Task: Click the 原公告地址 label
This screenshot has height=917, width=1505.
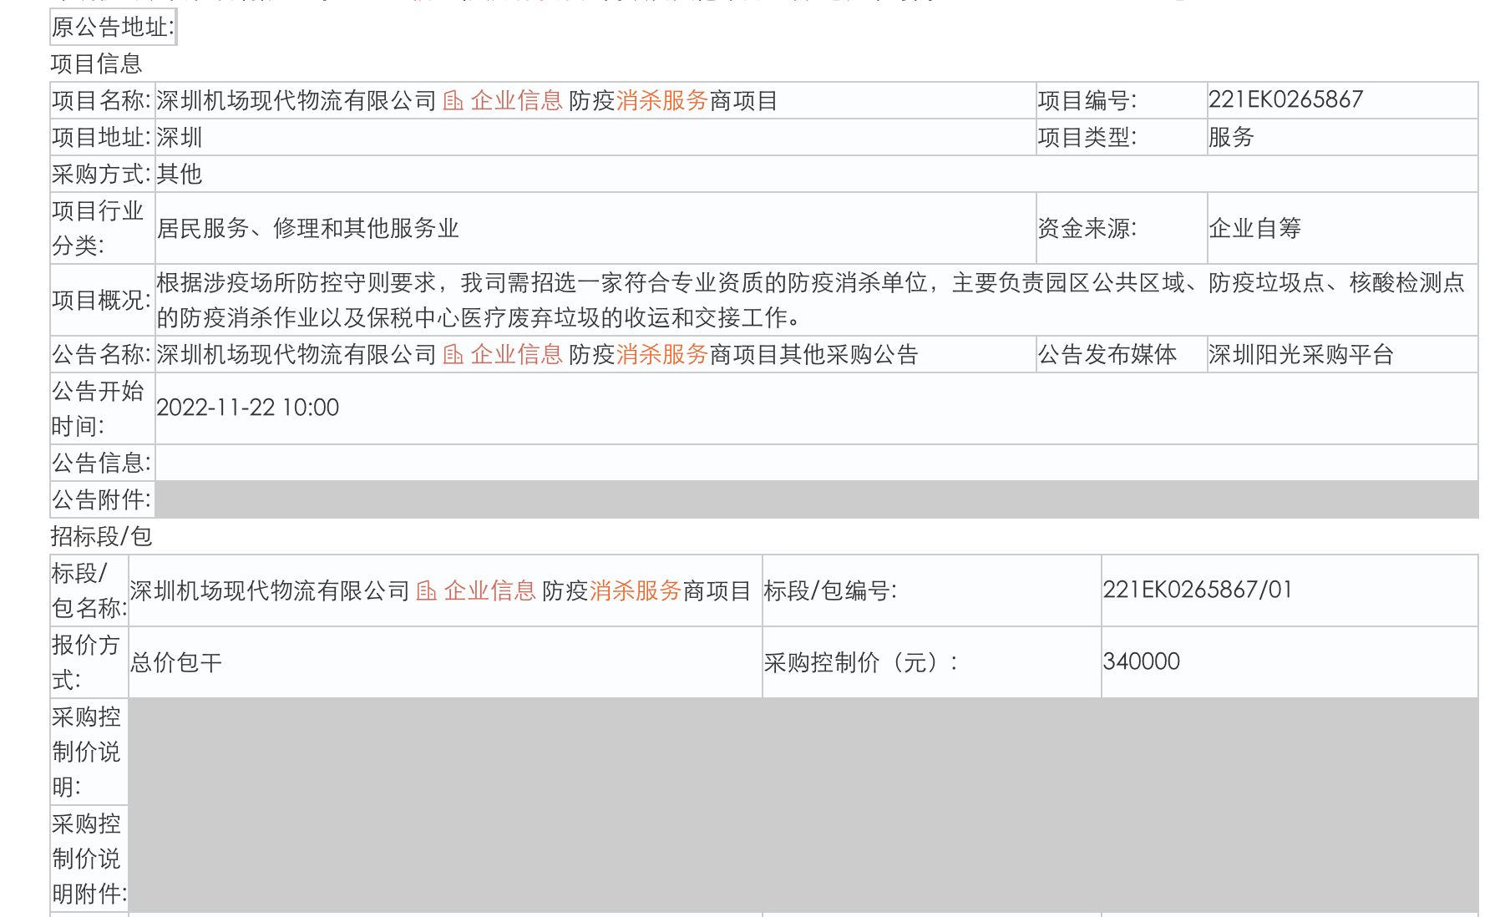Action: [113, 28]
